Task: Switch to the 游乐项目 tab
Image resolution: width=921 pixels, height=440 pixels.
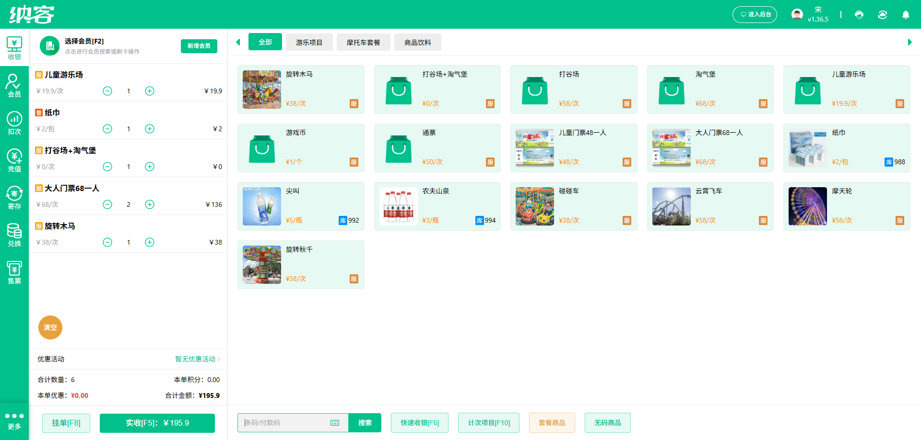Action: 309,42
